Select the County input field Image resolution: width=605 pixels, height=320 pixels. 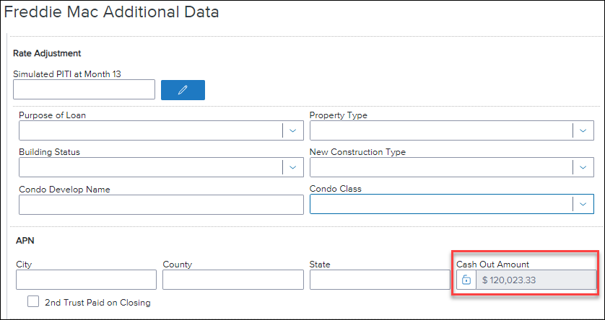point(233,280)
